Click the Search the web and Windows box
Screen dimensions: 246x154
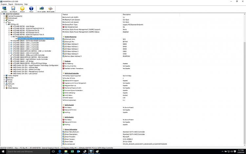pyautogui.click(x=28, y=151)
